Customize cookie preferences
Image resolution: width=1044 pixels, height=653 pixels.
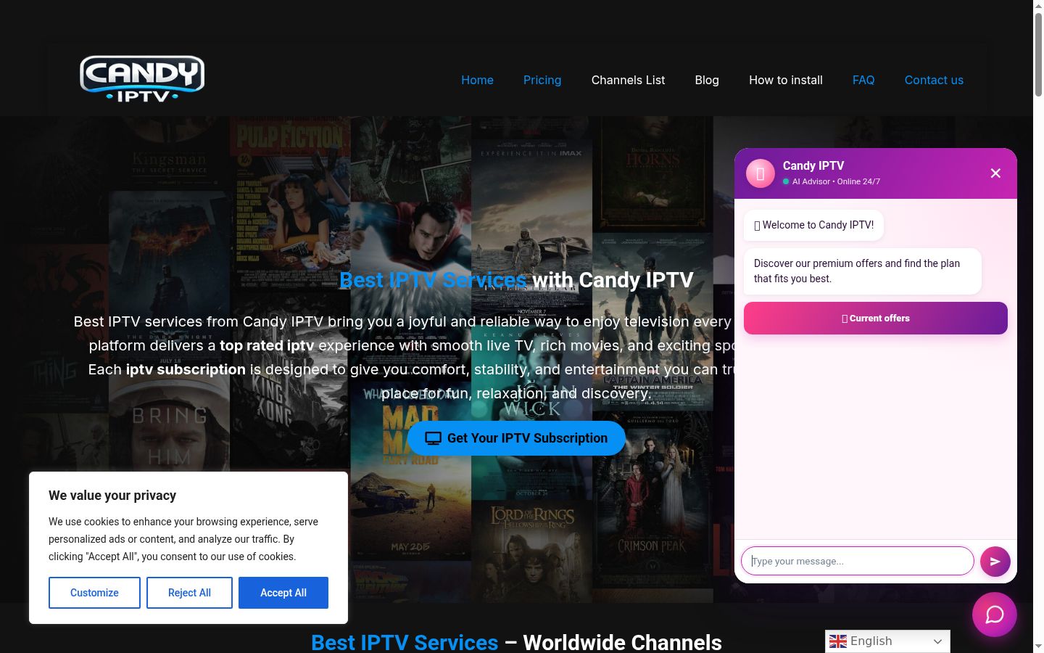pos(94,593)
